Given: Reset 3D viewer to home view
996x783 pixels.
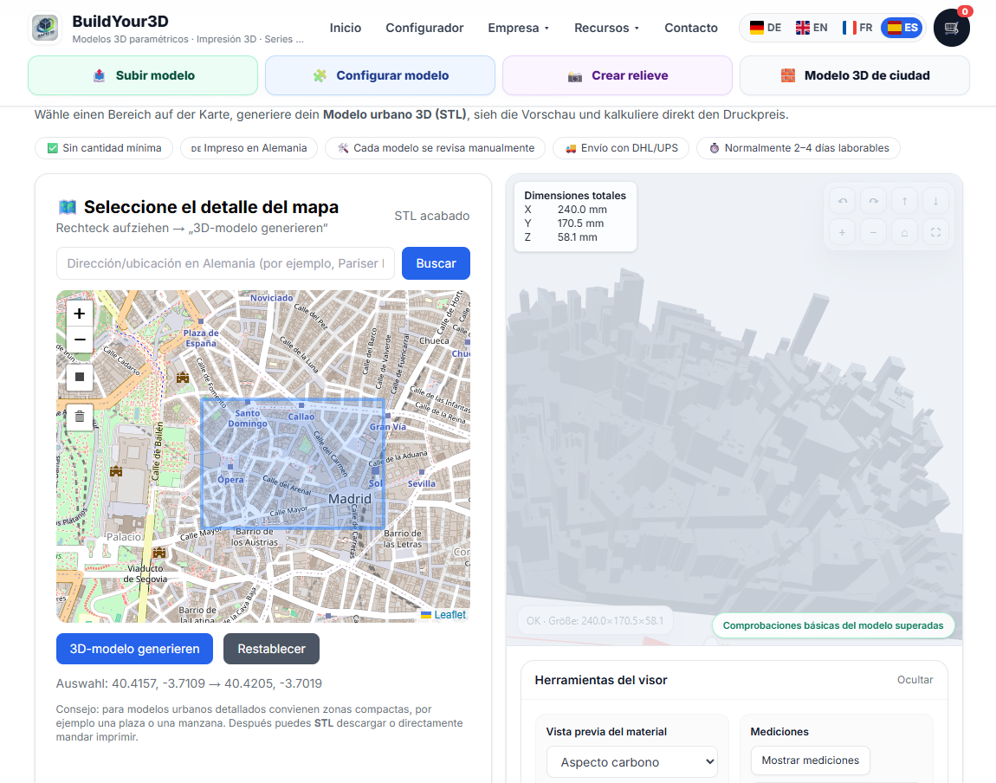Looking at the screenshot, I should point(904,232).
